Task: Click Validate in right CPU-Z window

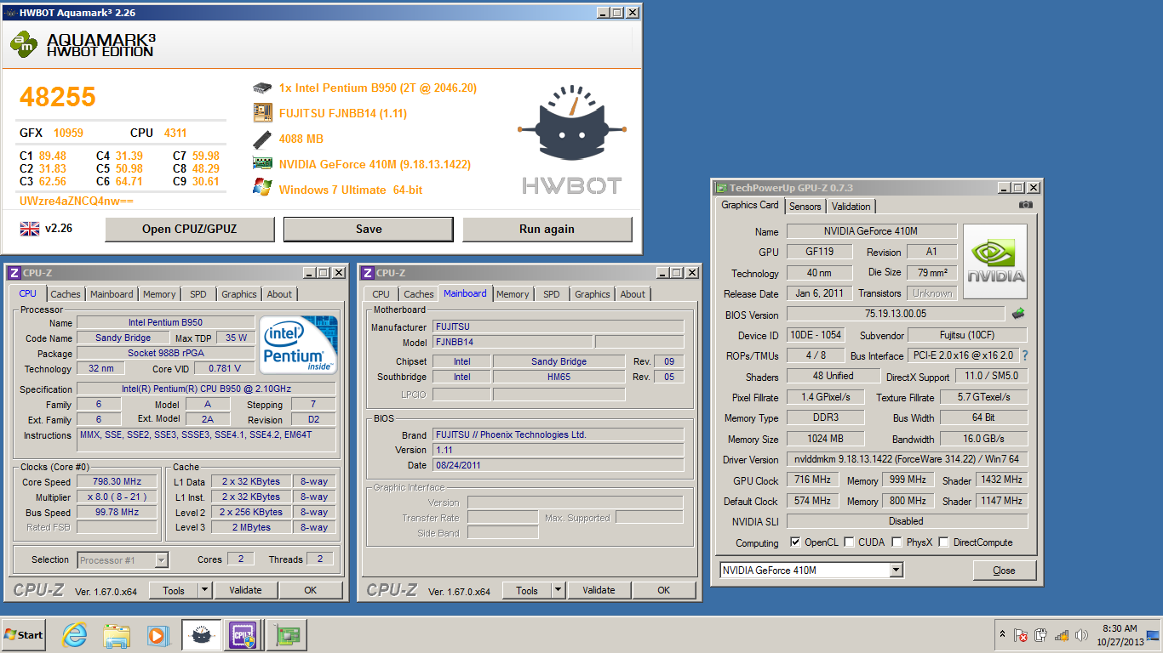Action: pos(599,590)
